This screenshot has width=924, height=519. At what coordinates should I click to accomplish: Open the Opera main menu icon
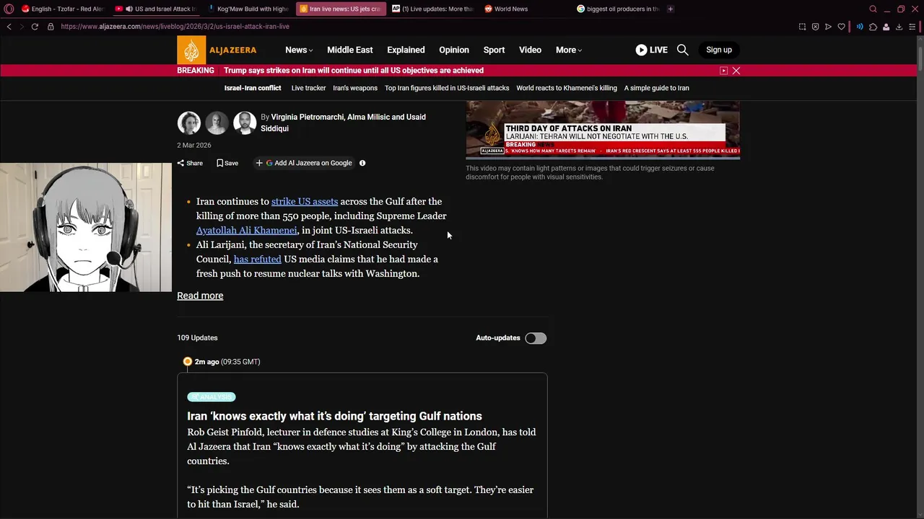pos(9,9)
